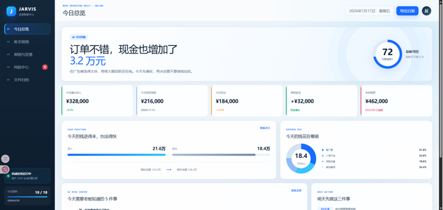This screenshot has width=443, height=210.
Task: Click the red badge on 风险中心
Action: point(45,67)
